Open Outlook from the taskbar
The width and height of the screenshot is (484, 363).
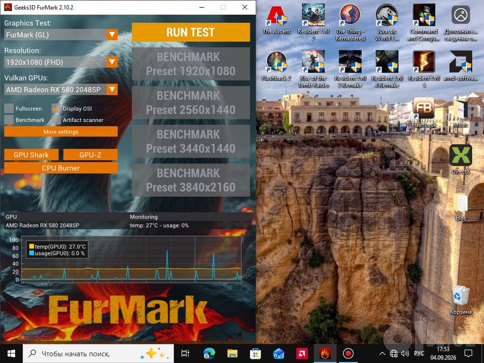279,354
